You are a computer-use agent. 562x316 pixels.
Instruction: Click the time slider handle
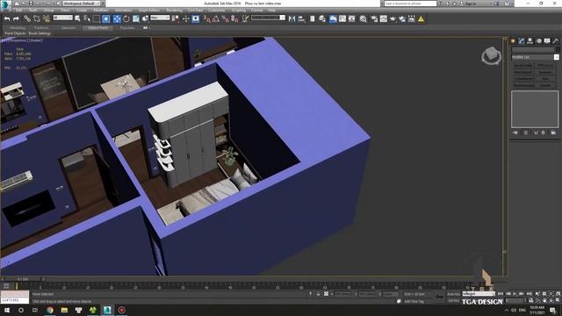[x=23, y=279]
